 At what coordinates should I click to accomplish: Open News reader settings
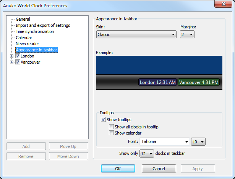pos(28,44)
